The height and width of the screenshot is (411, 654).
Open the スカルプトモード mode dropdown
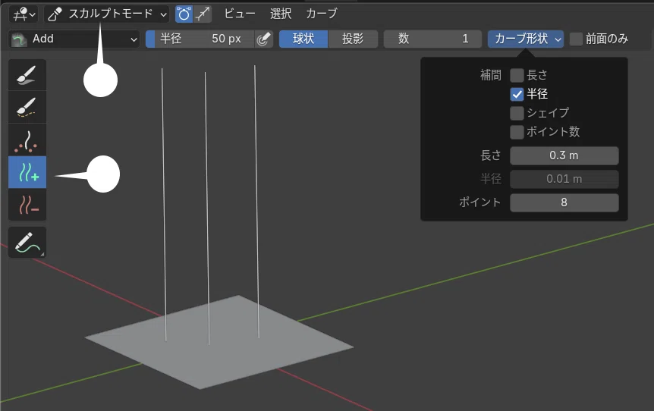pyautogui.click(x=107, y=14)
